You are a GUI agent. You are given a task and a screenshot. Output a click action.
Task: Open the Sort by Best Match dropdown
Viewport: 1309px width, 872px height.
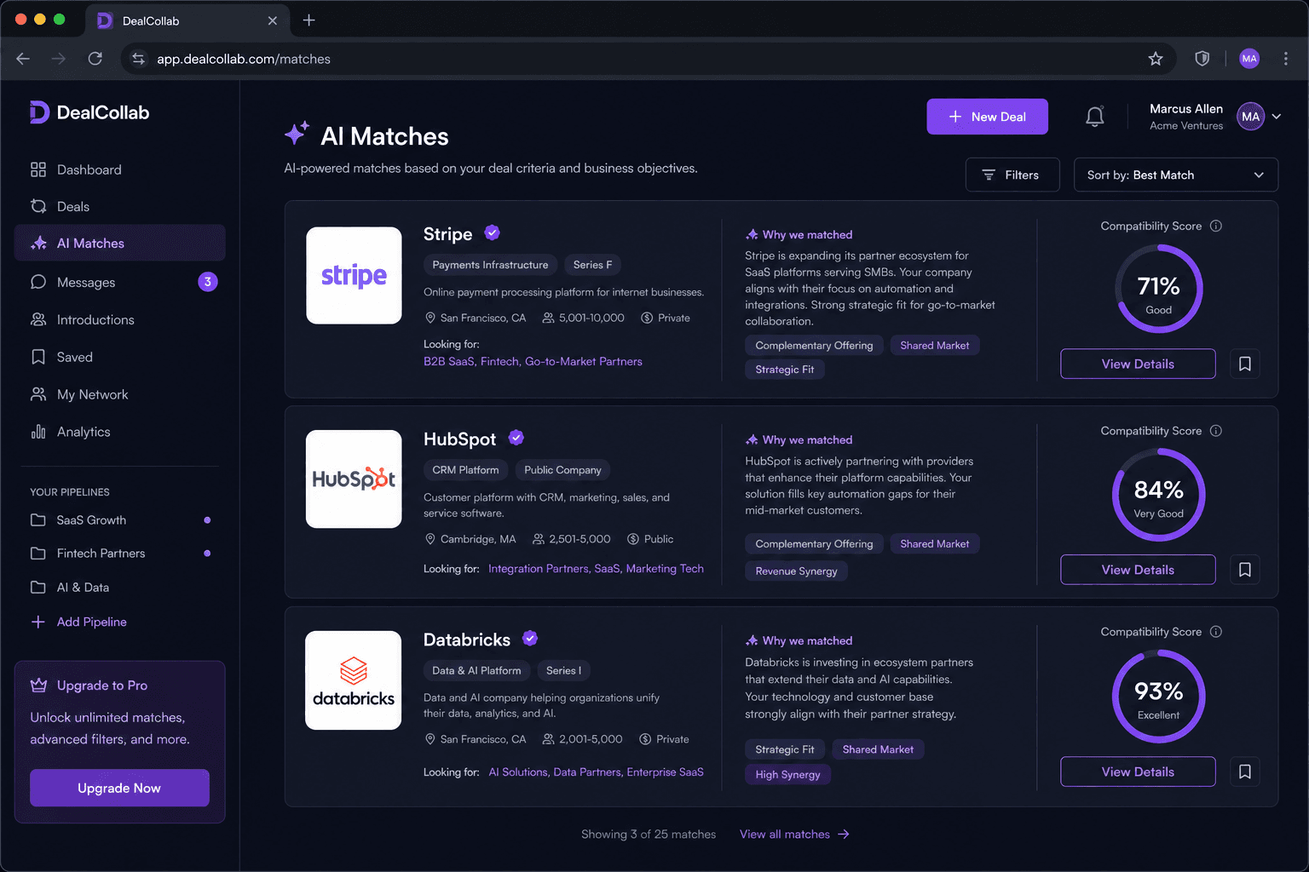[1176, 175]
